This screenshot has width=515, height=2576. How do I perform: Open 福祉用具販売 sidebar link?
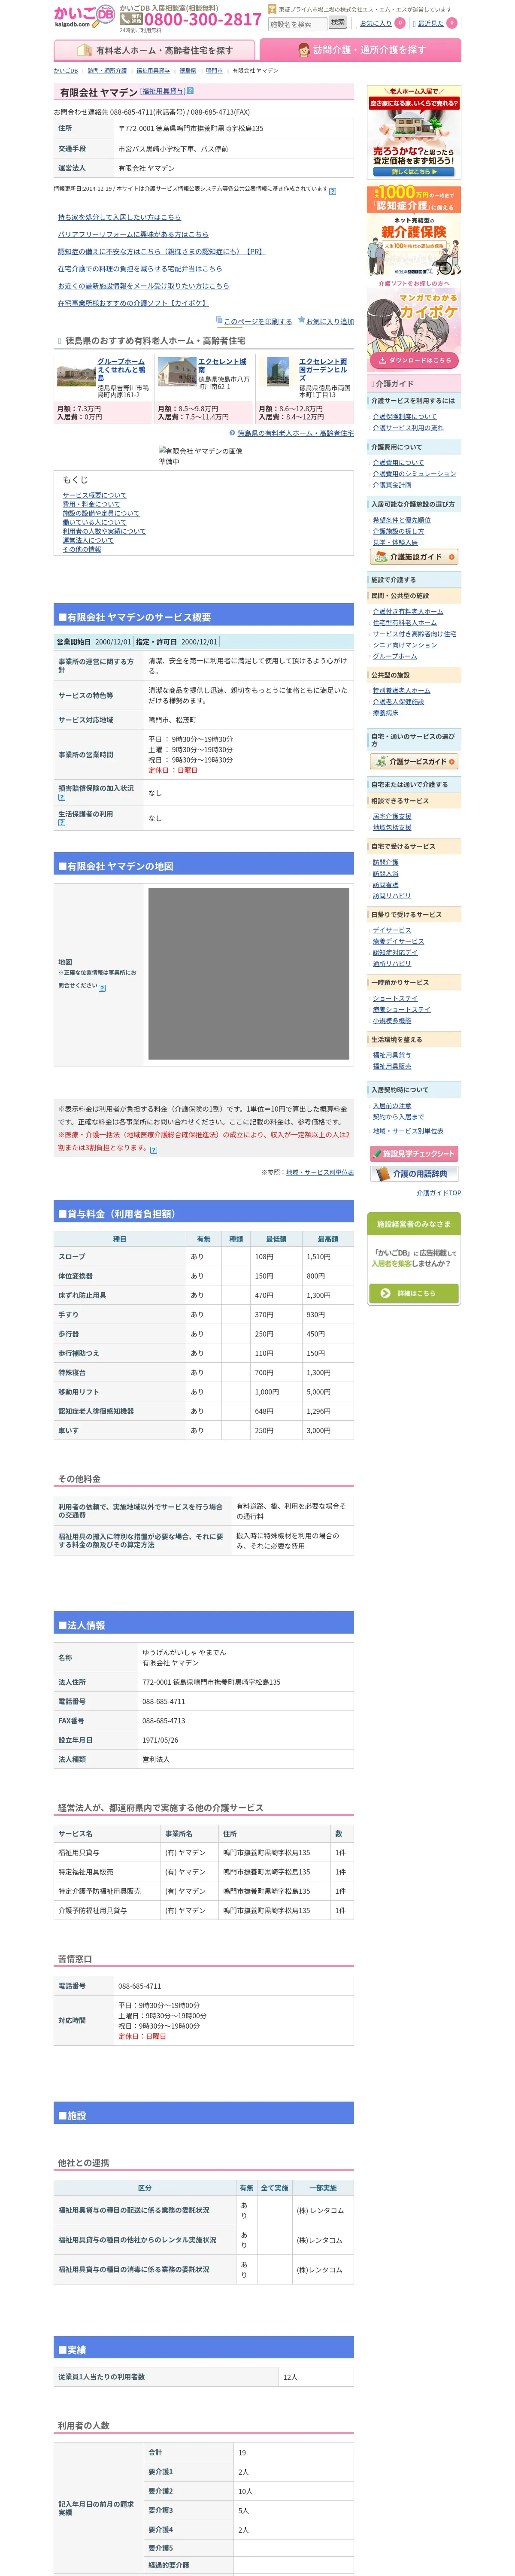pos(392,1066)
